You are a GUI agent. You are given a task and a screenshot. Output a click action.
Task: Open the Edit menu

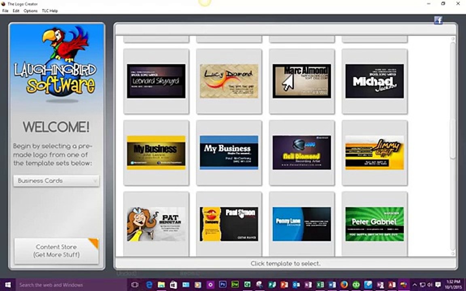click(16, 11)
